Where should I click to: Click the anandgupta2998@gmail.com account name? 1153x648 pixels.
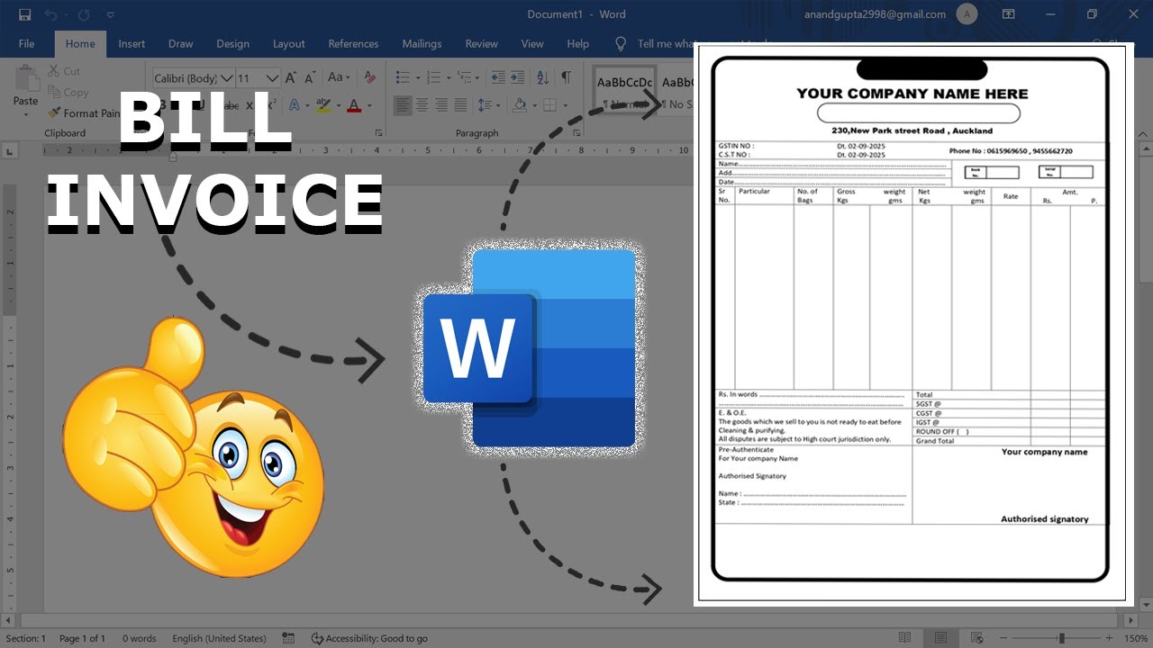pos(875,14)
